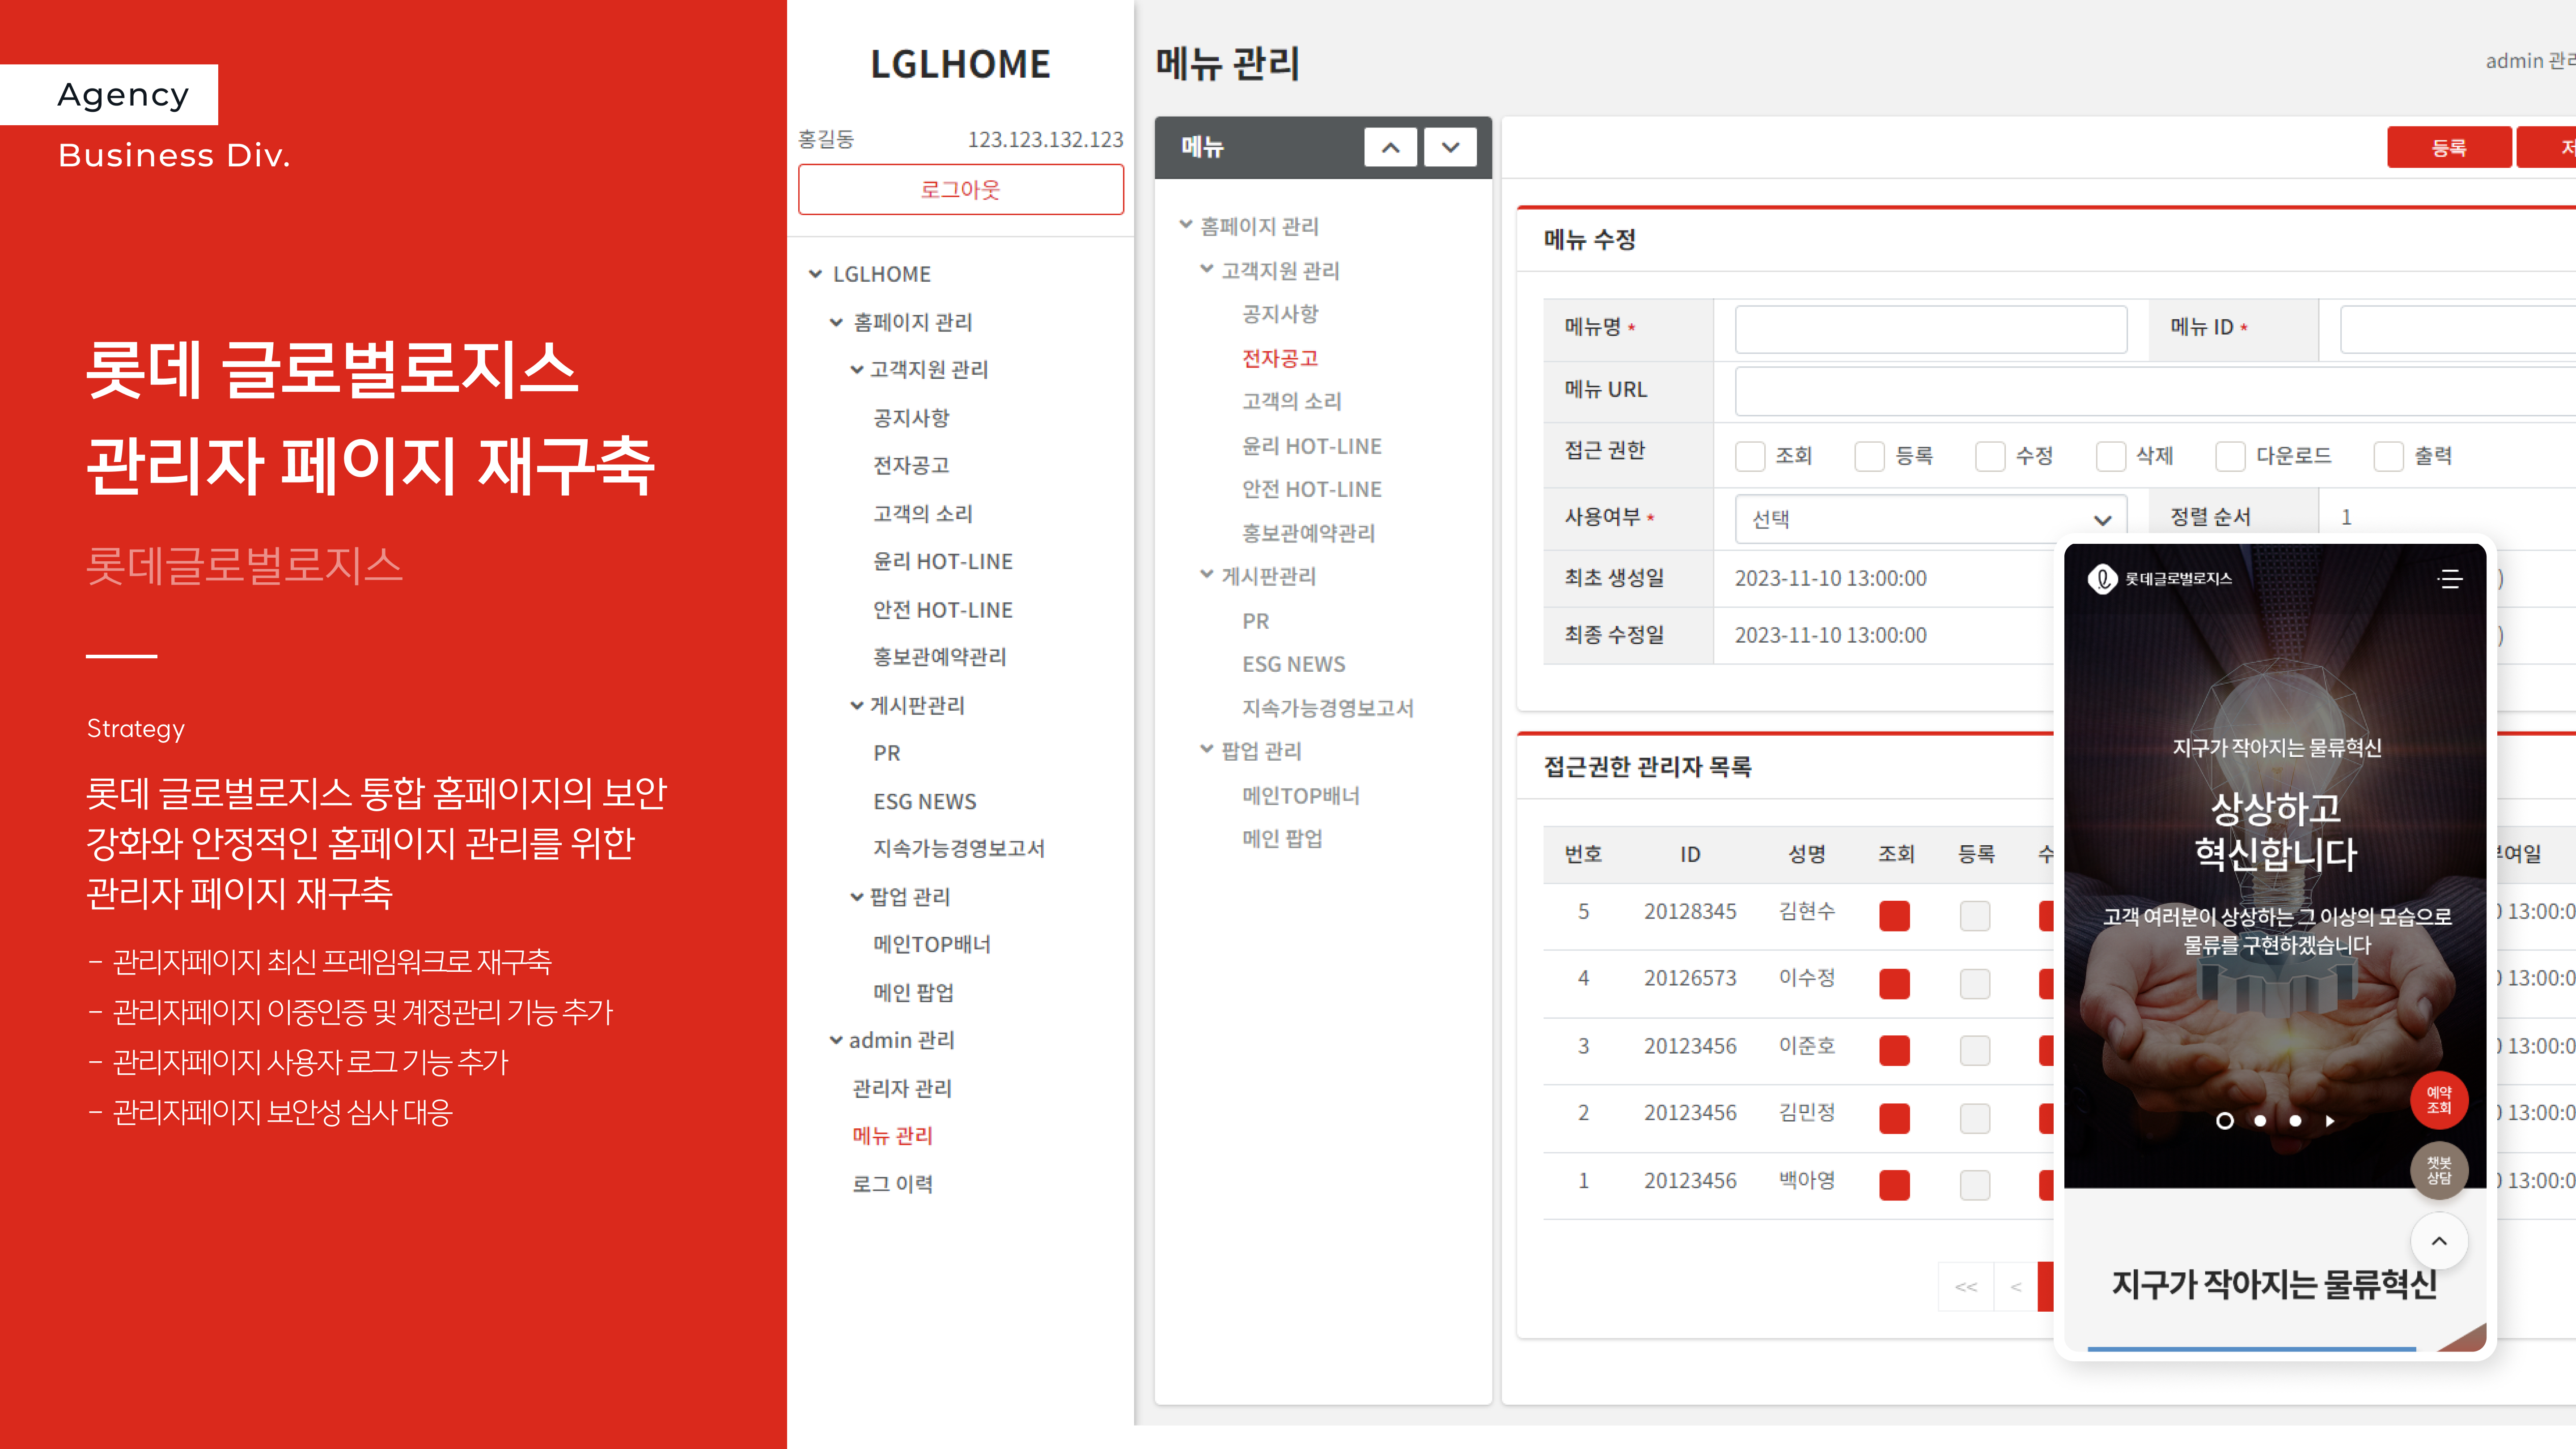This screenshot has height=1449, width=2576.
Task: Tap the 롯데글로벌로지스 logo in mobile preview
Action: click(x=2159, y=579)
